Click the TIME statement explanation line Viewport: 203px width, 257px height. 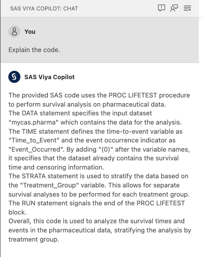(x=95, y=132)
